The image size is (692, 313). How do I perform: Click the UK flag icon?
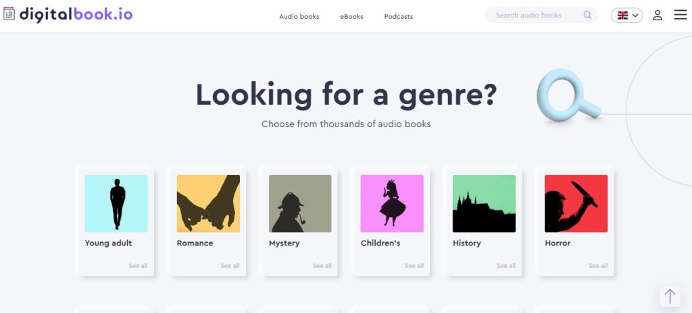622,16
